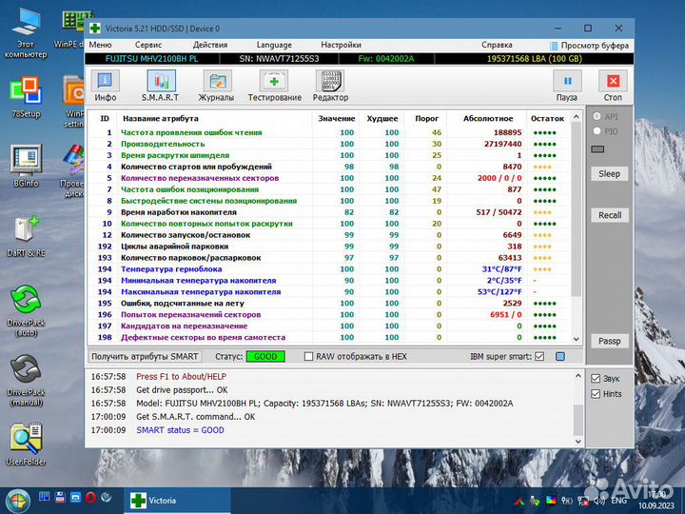Disable the Звук sound checkbox
Viewport: 685px width, 514px height.
pos(596,379)
